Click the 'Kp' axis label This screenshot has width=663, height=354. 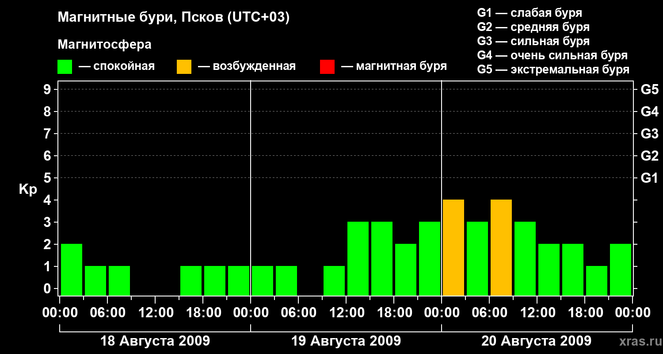[x=28, y=189]
